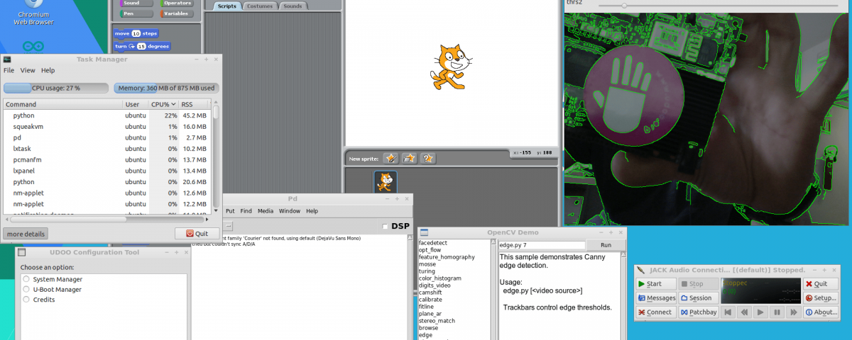Click more details in Task Manager
Screen dimensions: 852x340
pyautogui.click(x=26, y=234)
